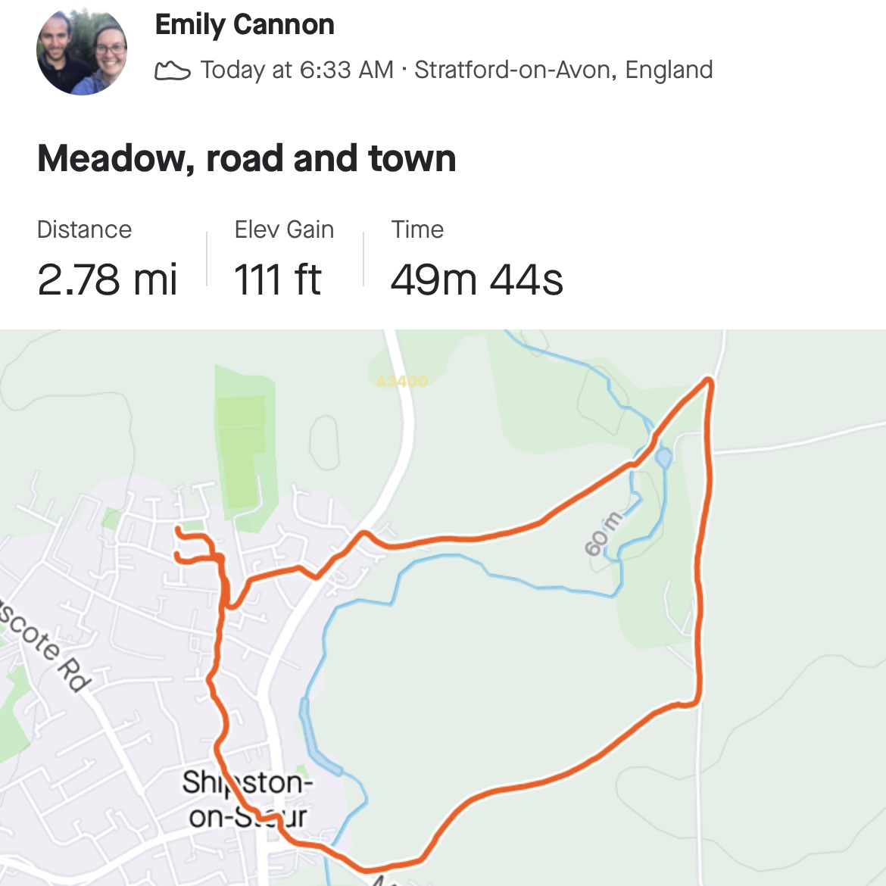Click the scote Rd street label

pos(47,646)
